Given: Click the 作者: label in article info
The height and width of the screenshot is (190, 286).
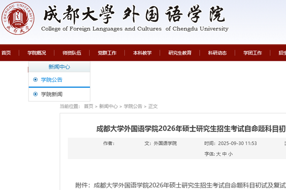Looking at the screenshot, I should 109,143.
